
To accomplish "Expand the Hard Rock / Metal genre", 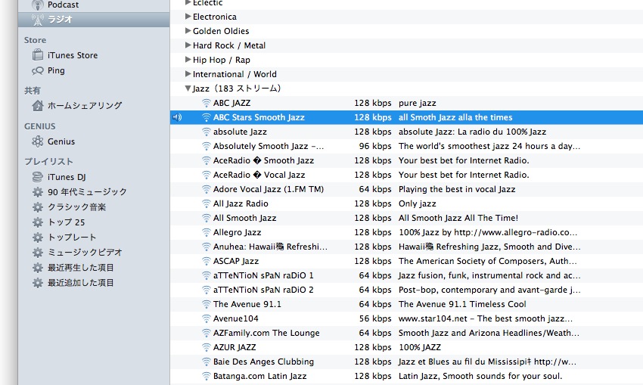I will 188,45.
